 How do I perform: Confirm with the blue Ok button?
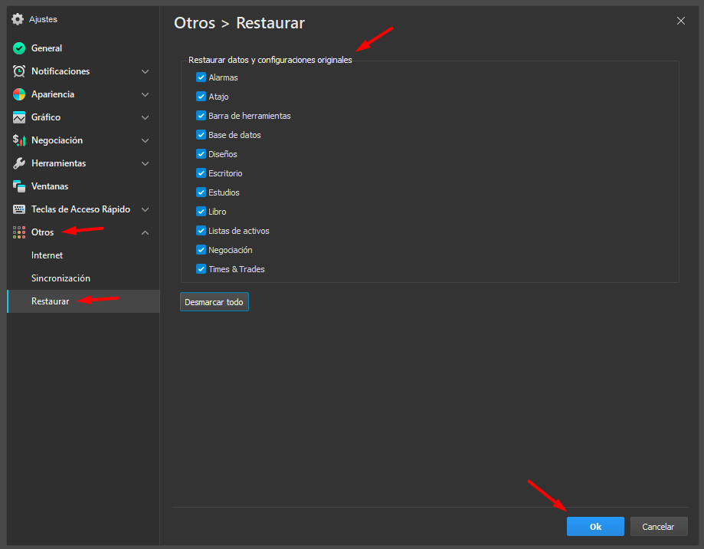pyautogui.click(x=595, y=527)
